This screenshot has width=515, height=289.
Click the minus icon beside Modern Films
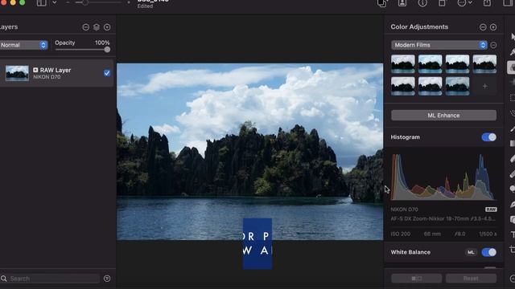click(x=493, y=45)
